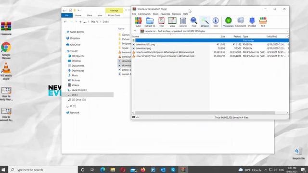Open the File menu in WinRAR
The height and width of the screenshot is (173, 308).
click(134, 14)
